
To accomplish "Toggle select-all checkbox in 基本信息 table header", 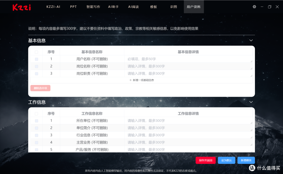I will pyautogui.click(x=36, y=52).
